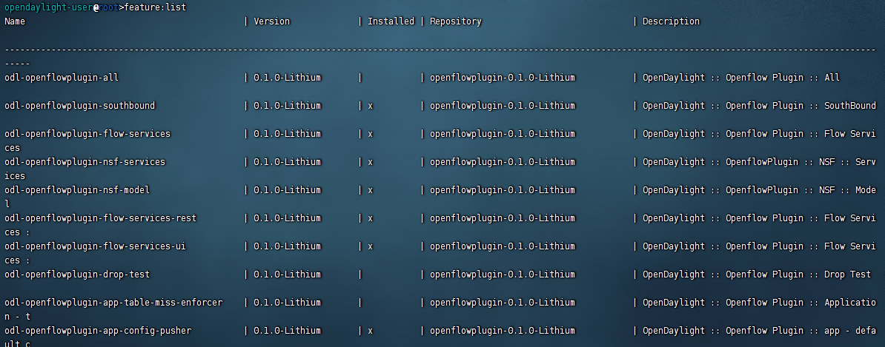Click repository 'openflowplugin-0.1.0-Lithium' in odl-openflowplugin-flow-services-ui row

coord(503,246)
